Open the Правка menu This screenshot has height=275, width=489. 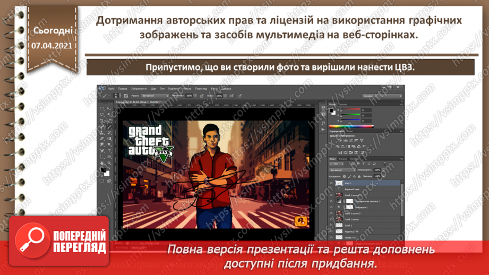(123, 89)
